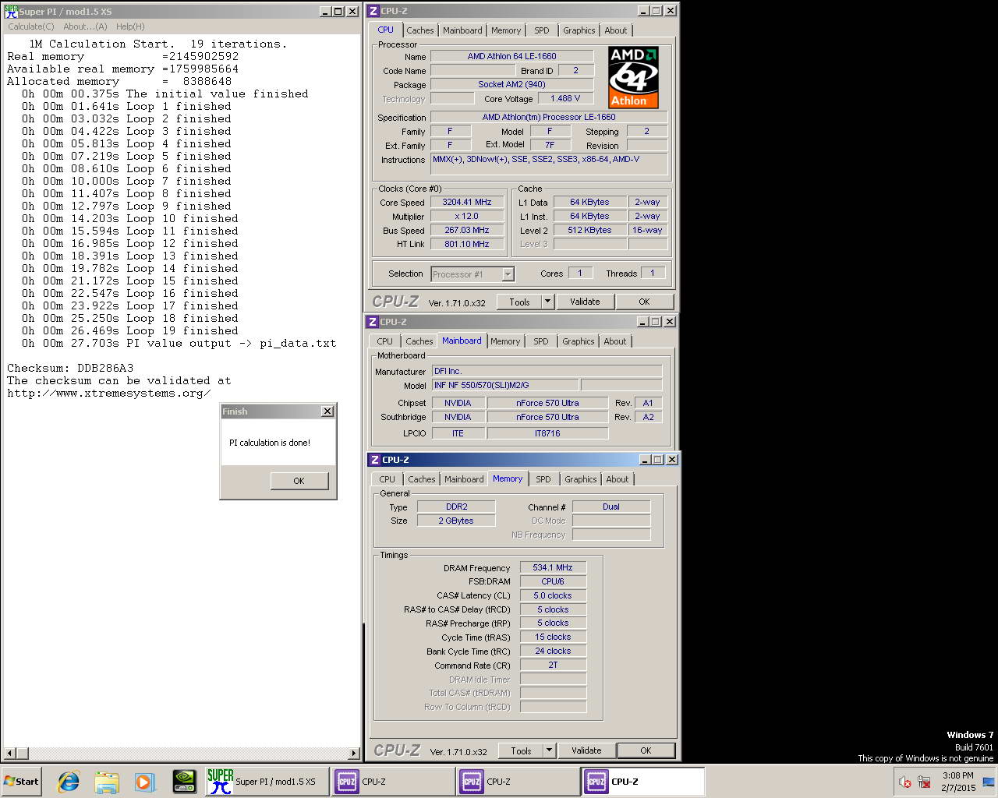Screen dimensions: 998x798
Task: Expand the Processor #1 selection dropdown
Action: click(508, 274)
